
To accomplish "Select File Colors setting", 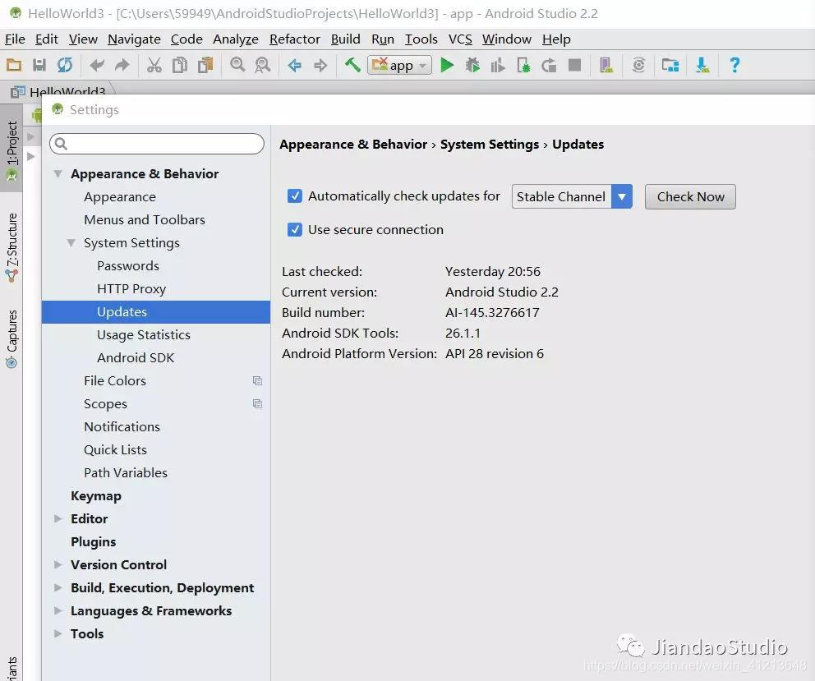I will 115,380.
